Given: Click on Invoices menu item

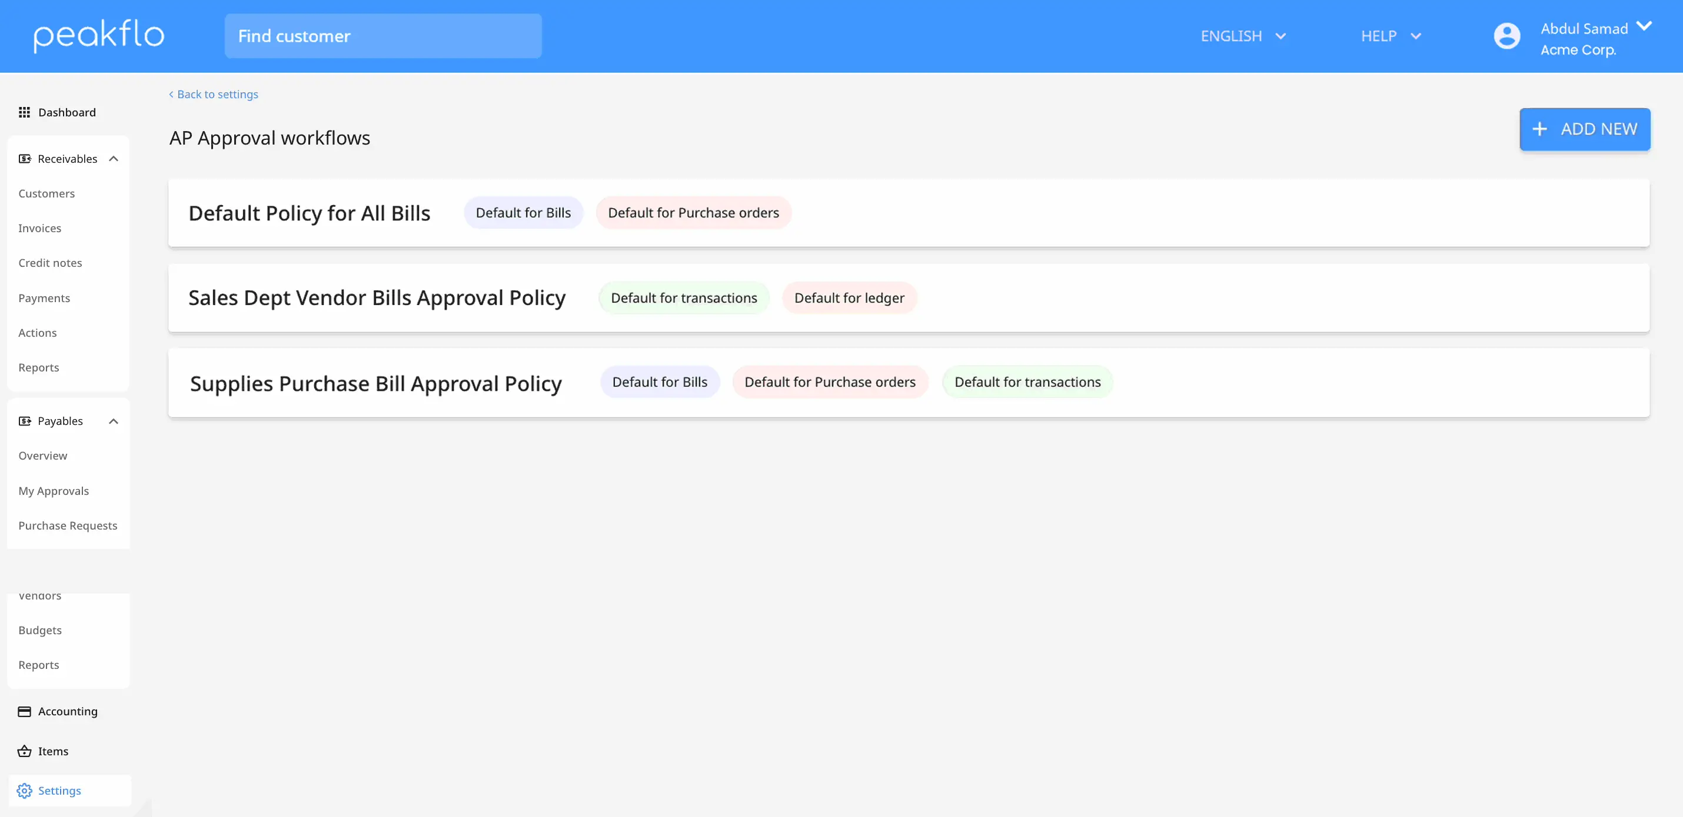Looking at the screenshot, I should pyautogui.click(x=39, y=227).
